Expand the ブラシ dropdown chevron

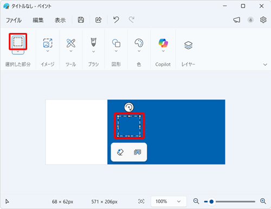pos(93,51)
